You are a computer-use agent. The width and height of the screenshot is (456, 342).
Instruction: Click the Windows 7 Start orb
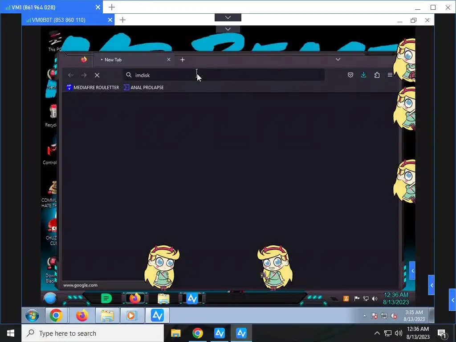(x=32, y=315)
